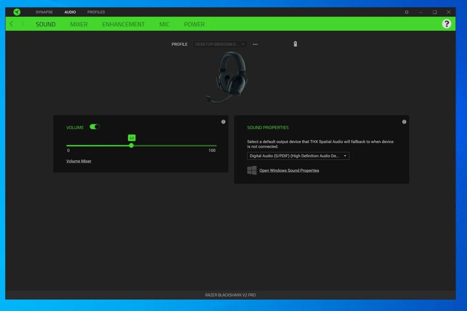The height and width of the screenshot is (311, 467).
Task: Minimize the Synapse window
Action: coord(421,12)
